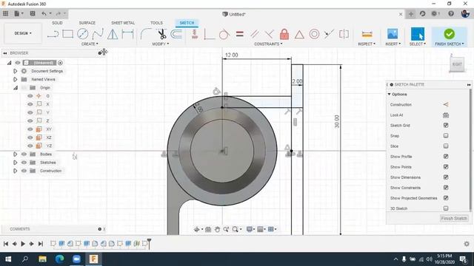The height and width of the screenshot is (266, 474).
Task: Apply the Fix/Unfix lock constraint
Action: [284, 34]
